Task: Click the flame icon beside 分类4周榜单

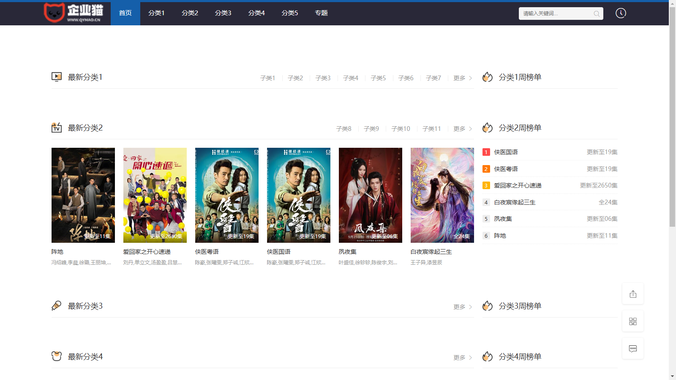Action: click(488, 356)
